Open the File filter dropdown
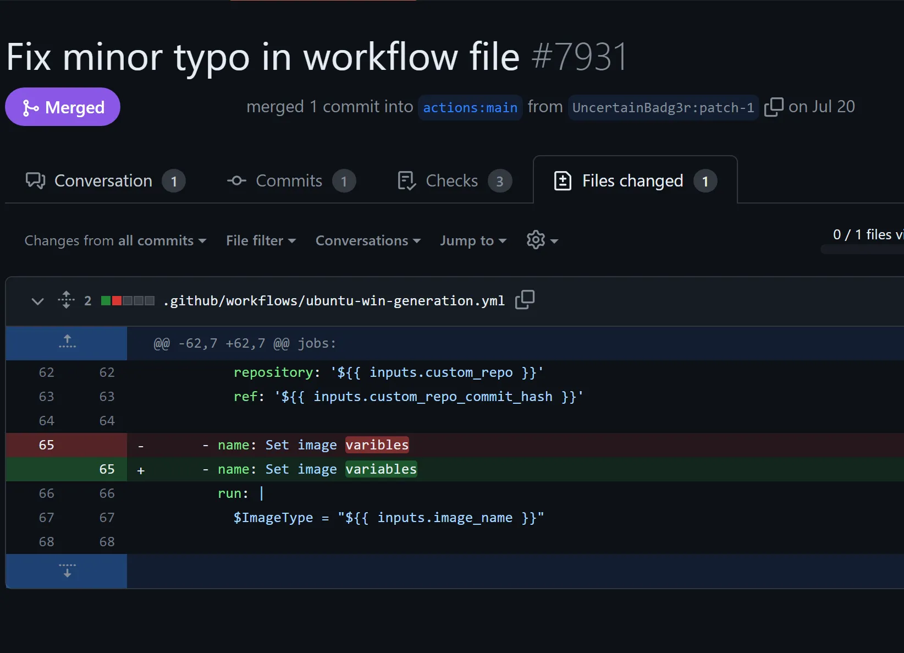This screenshot has width=904, height=653. pyautogui.click(x=261, y=240)
